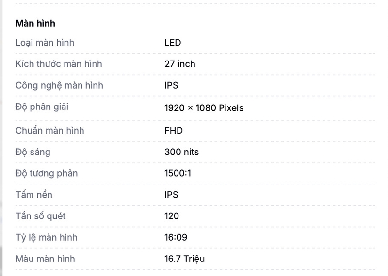Select the "Công nghệ màn hình" label
The image size is (388, 276).
click(59, 86)
